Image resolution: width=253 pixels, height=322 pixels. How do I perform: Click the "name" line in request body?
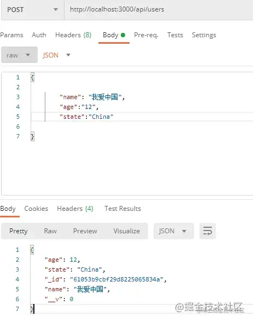pyautogui.click(x=92, y=97)
